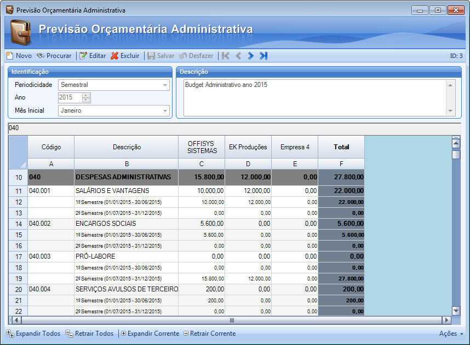Click DESPESAS ADMINISTRATIVAS cell
Image resolution: width=470 pixels, height=345 pixels.
pyautogui.click(x=126, y=178)
